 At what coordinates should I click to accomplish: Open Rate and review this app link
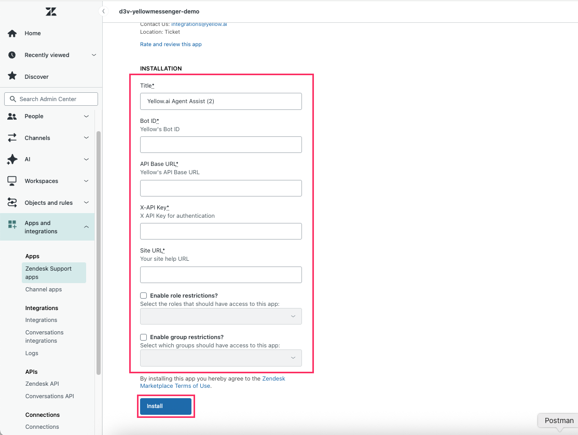point(171,44)
